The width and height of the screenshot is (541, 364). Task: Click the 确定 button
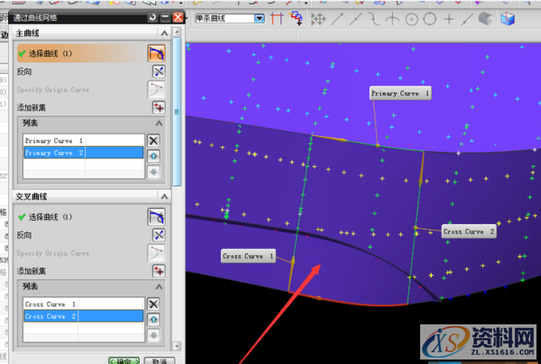coord(124,359)
